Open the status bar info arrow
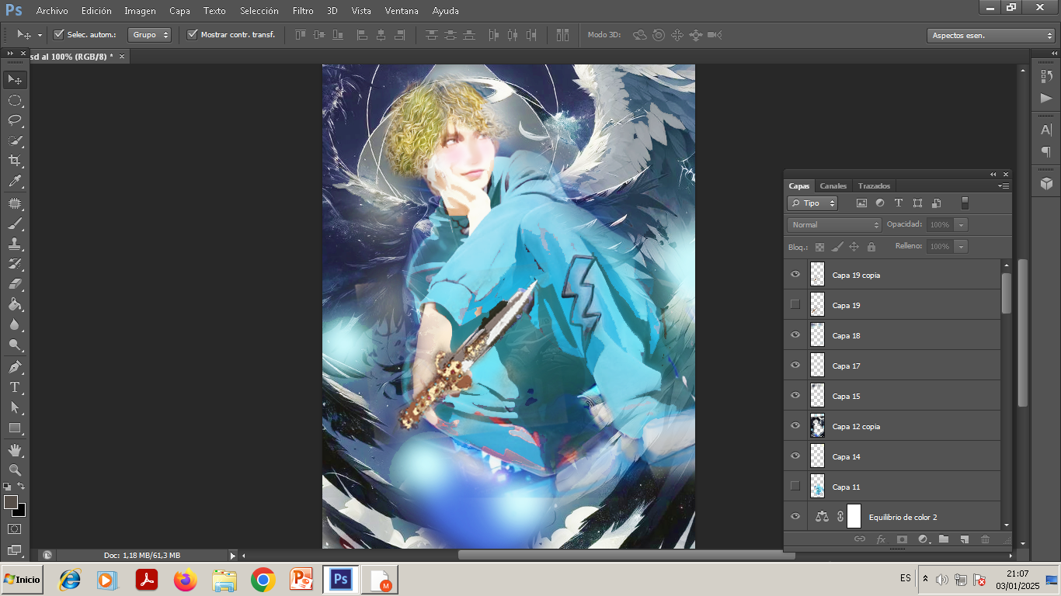The image size is (1061, 596). click(232, 556)
